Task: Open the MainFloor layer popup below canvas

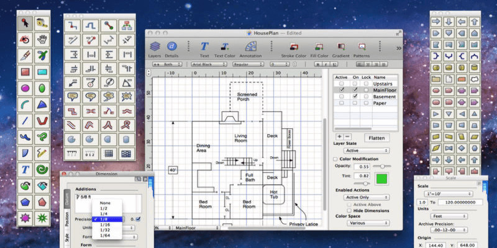Action: click(x=196, y=228)
